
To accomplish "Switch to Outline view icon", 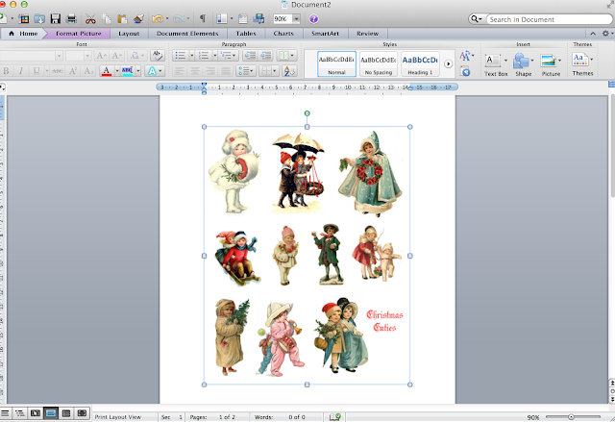I will click(x=19, y=413).
